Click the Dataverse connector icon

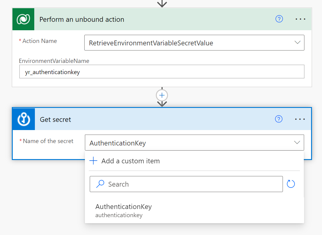(x=23, y=19)
